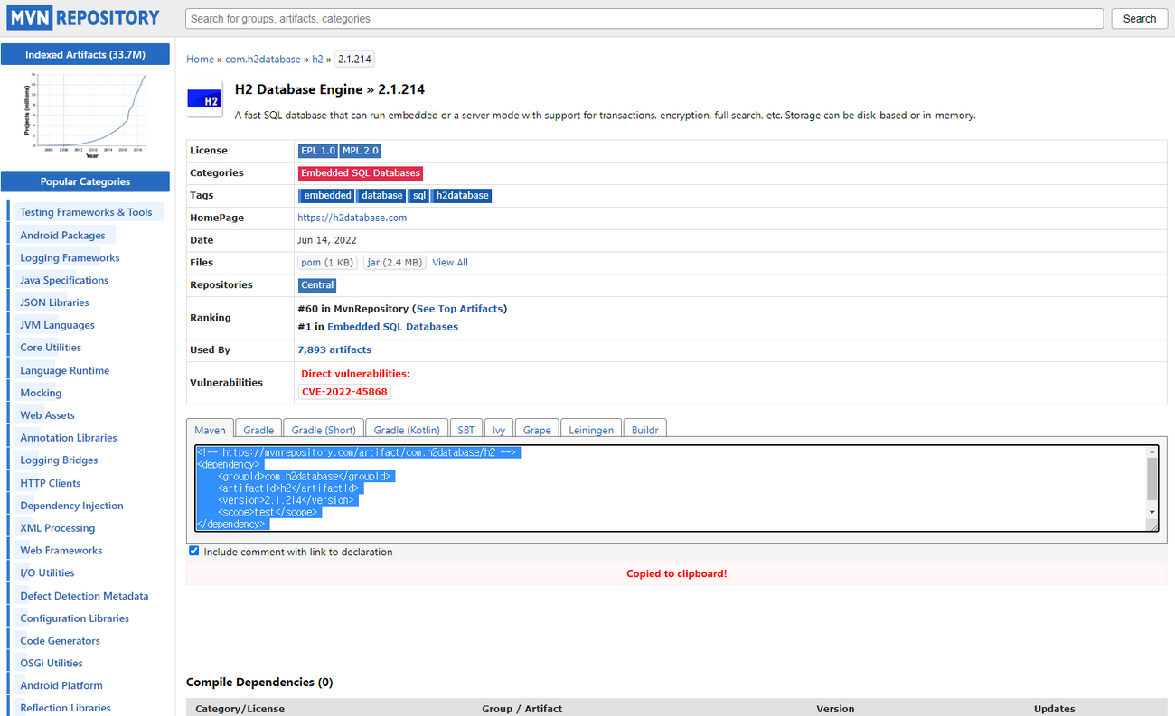The height and width of the screenshot is (716, 1175).
Task: Open XML Processing category
Action: (57, 528)
